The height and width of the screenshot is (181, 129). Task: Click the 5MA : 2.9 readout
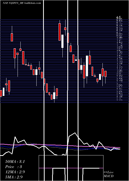click(14, 177)
